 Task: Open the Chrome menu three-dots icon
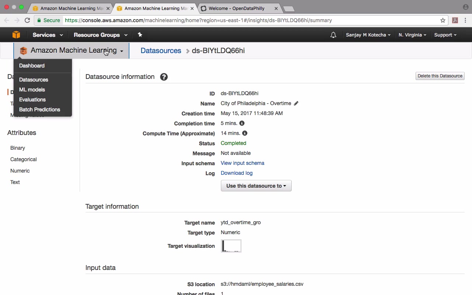(465, 20)
